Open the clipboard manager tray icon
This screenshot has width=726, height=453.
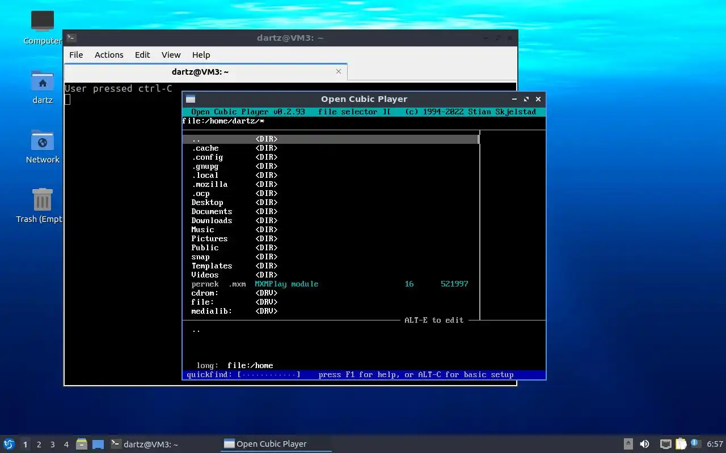tap(681, 444)
